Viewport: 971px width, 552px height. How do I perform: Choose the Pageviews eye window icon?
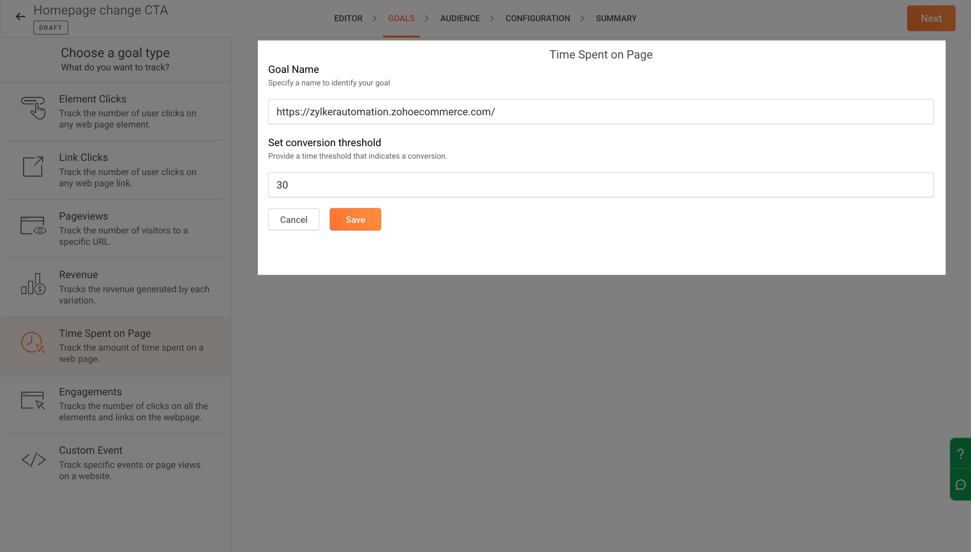33,225
